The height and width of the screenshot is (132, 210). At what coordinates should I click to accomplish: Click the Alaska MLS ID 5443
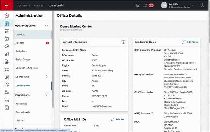(97, 126)
